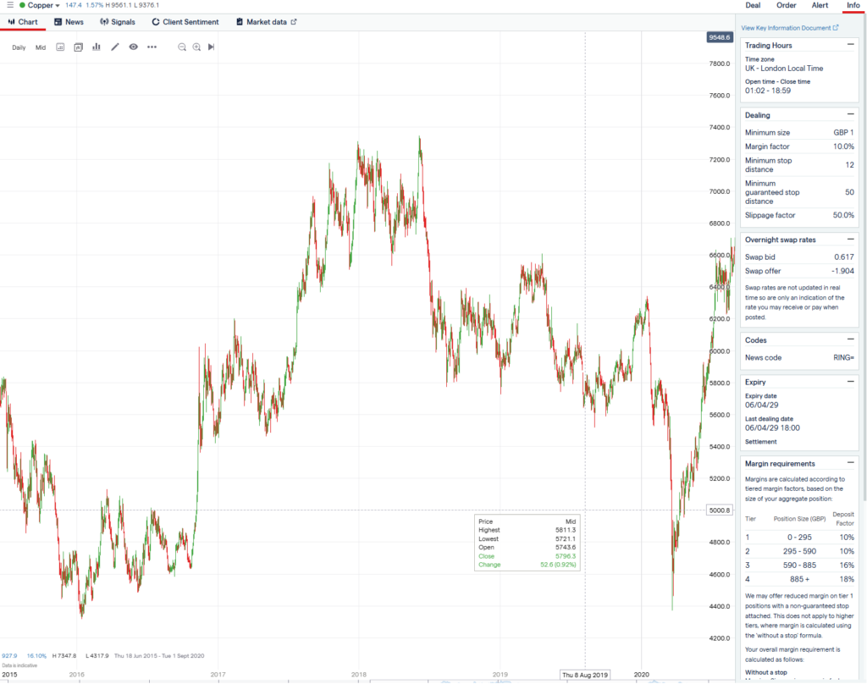Open the hamburger menu icon
867x684 pixels.
pos(9,5)
